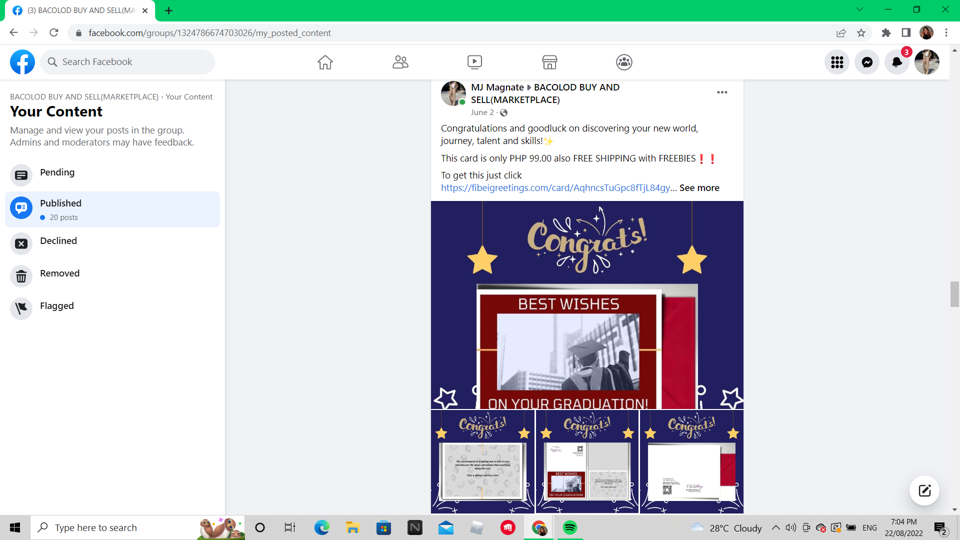This screenshot has width=960, height=540.
Task: Open the Removed posts section
Action: tap(59, 273)
